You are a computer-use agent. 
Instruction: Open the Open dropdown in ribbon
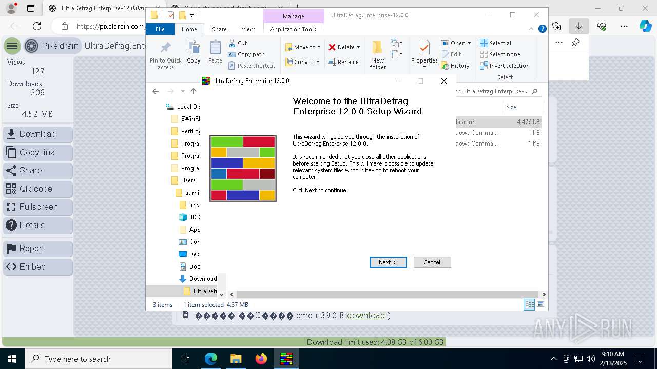[456, 43]
